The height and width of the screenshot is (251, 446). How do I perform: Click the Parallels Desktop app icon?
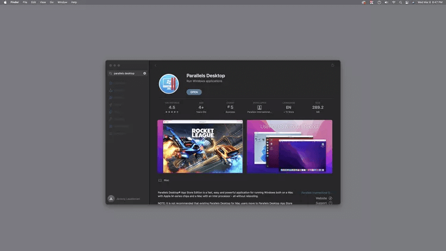[169, 84]
